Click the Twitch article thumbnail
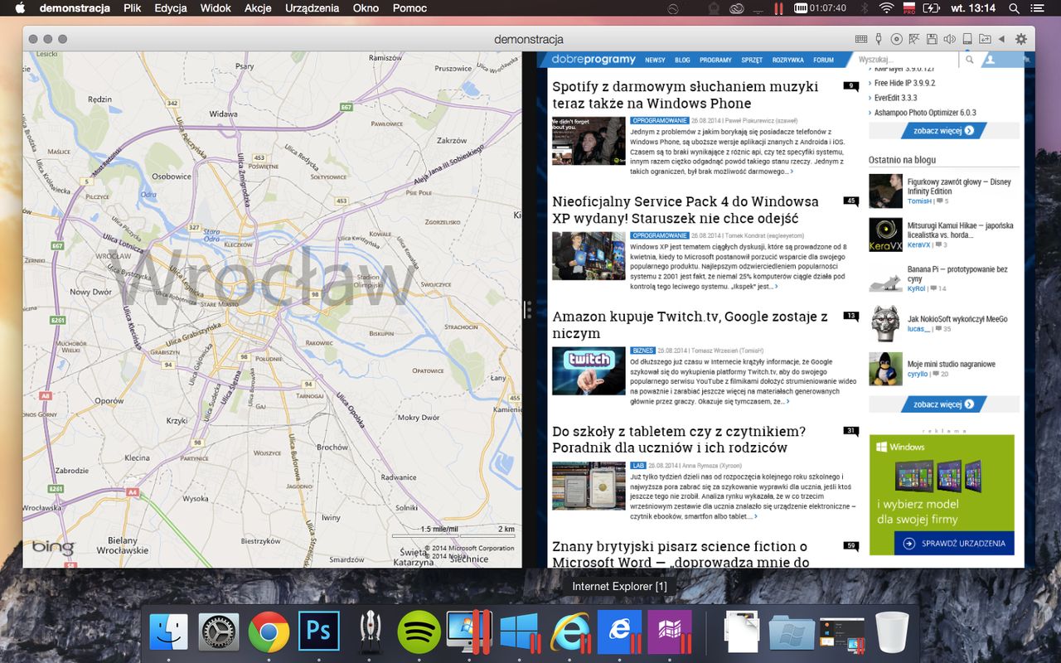 pyautogui.click(x=589, y=370)
